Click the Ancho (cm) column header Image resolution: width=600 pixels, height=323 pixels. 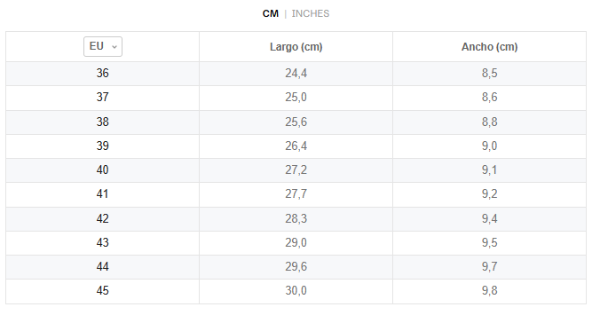pos(489,47)
